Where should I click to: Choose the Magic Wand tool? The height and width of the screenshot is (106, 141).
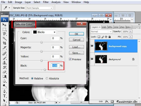pyautogui.click(x=4, y=38)
